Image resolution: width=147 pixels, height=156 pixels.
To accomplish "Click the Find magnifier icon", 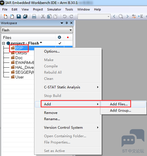I will pyautogui.click(x=121, y=17).
